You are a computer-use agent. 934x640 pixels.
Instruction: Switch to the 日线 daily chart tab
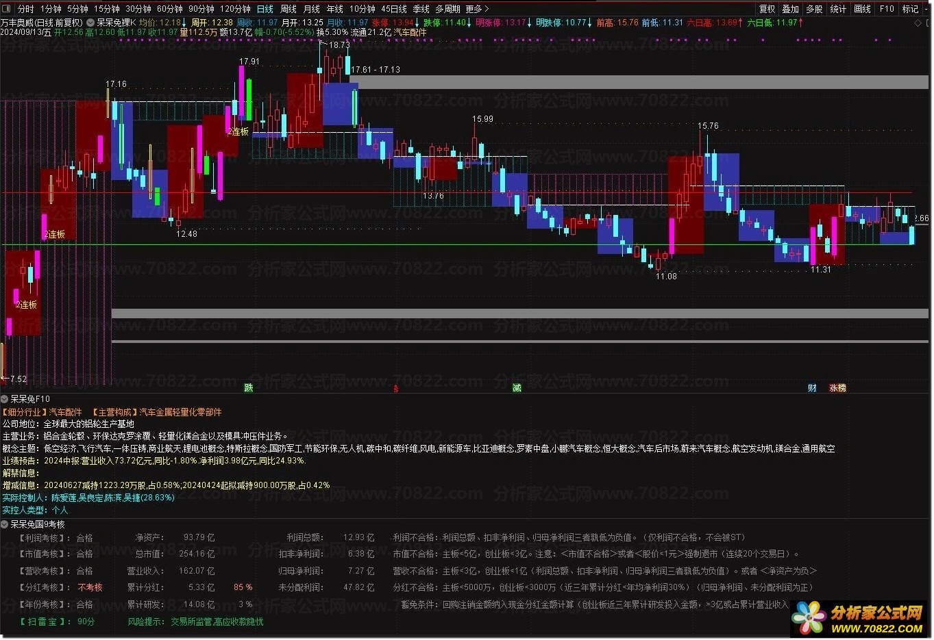click(x=265, y=9)
